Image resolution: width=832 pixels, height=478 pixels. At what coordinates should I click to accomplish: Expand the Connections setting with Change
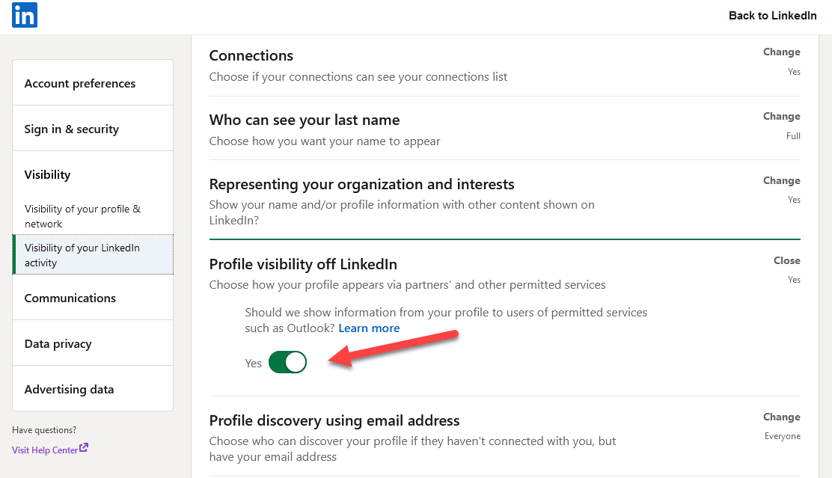[x=781, y=52]
